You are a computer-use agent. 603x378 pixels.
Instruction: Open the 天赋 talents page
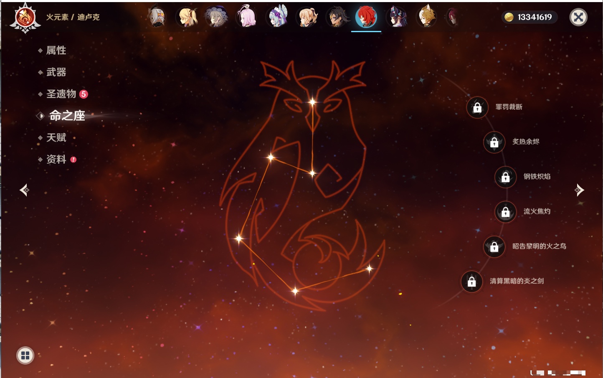56,137
